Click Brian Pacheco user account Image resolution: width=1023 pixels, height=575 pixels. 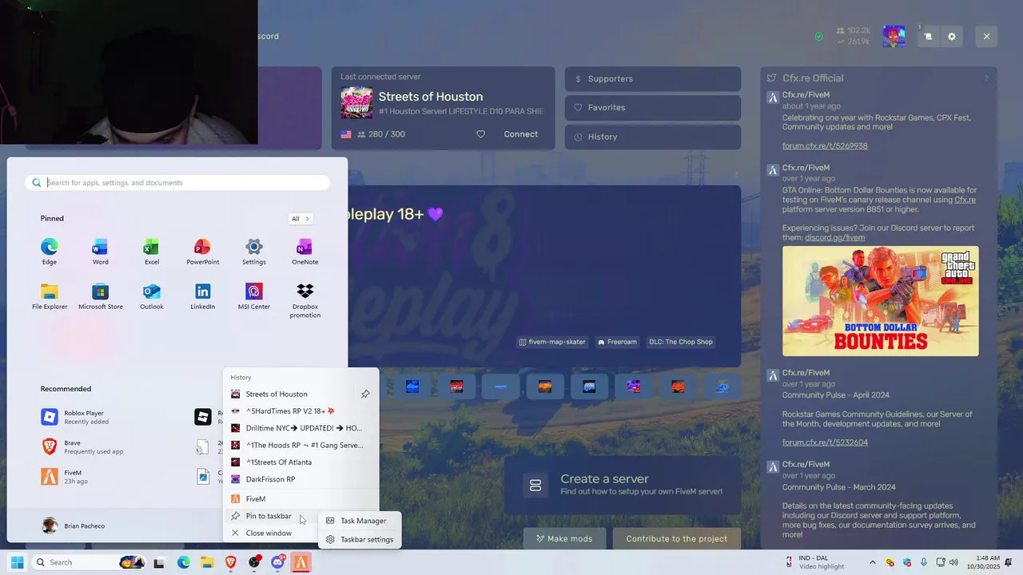click(74, 525)
